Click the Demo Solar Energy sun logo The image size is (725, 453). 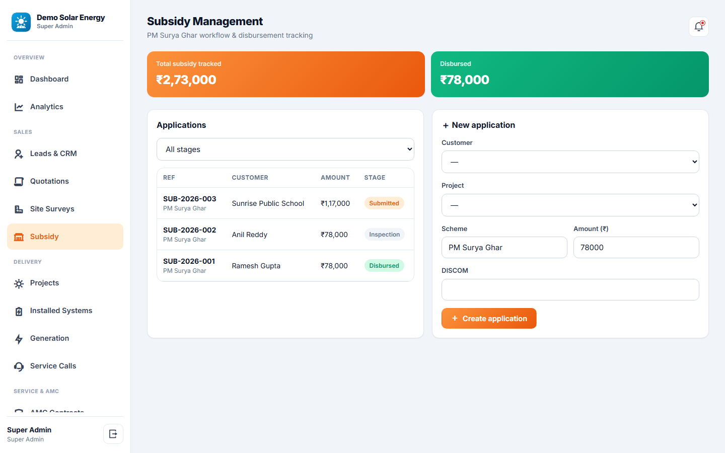[x=21, y=22]
